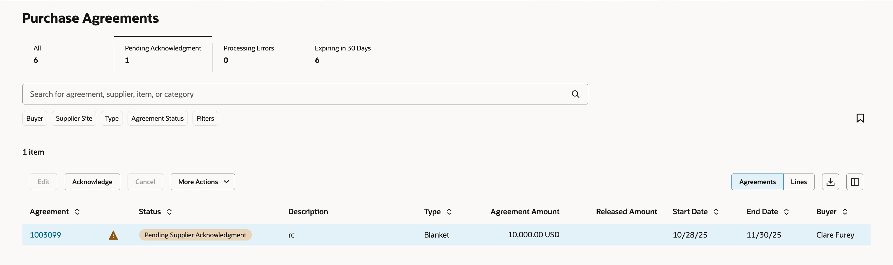Toggle sort on End Date column

pyautogui.click(x=787, y=212)
